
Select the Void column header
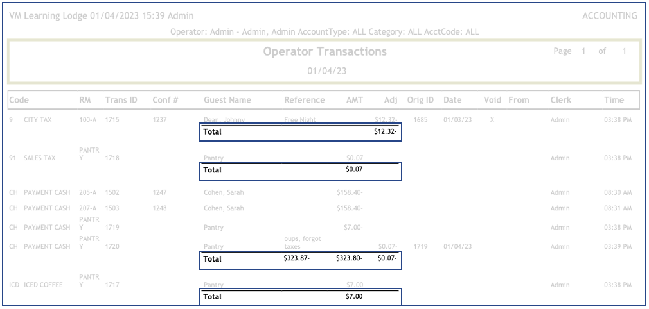(492, 100)
